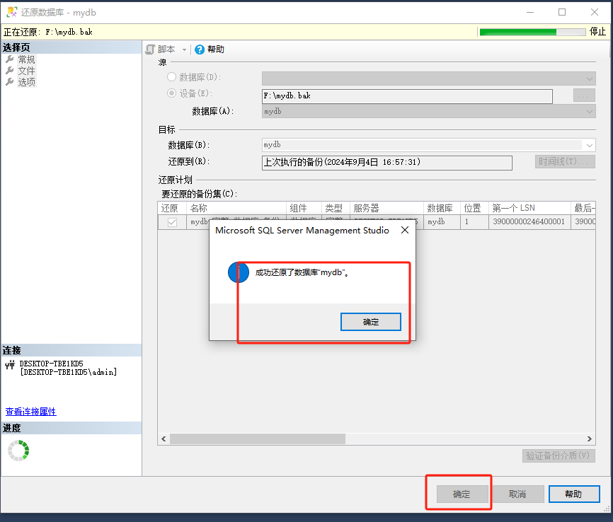This screenshot has height=522, width=613.
Task: Select the 设备(E) radio button
Action: click(171, 93)
